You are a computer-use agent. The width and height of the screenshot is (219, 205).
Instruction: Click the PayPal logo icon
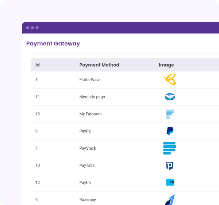pyautogui.click(x=170, y=131)
